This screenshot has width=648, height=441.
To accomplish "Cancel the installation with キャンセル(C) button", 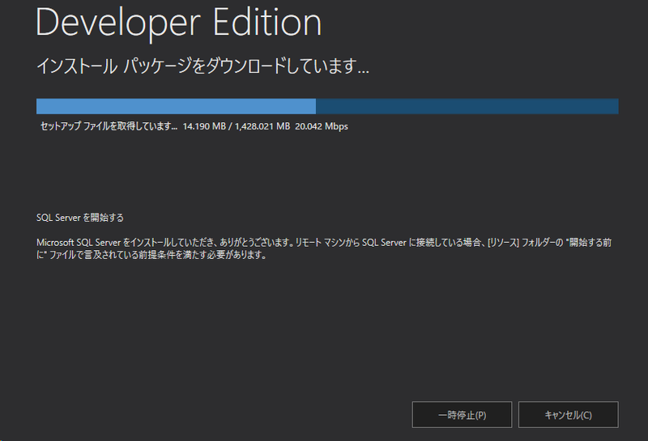I will [x=569, y=414].
